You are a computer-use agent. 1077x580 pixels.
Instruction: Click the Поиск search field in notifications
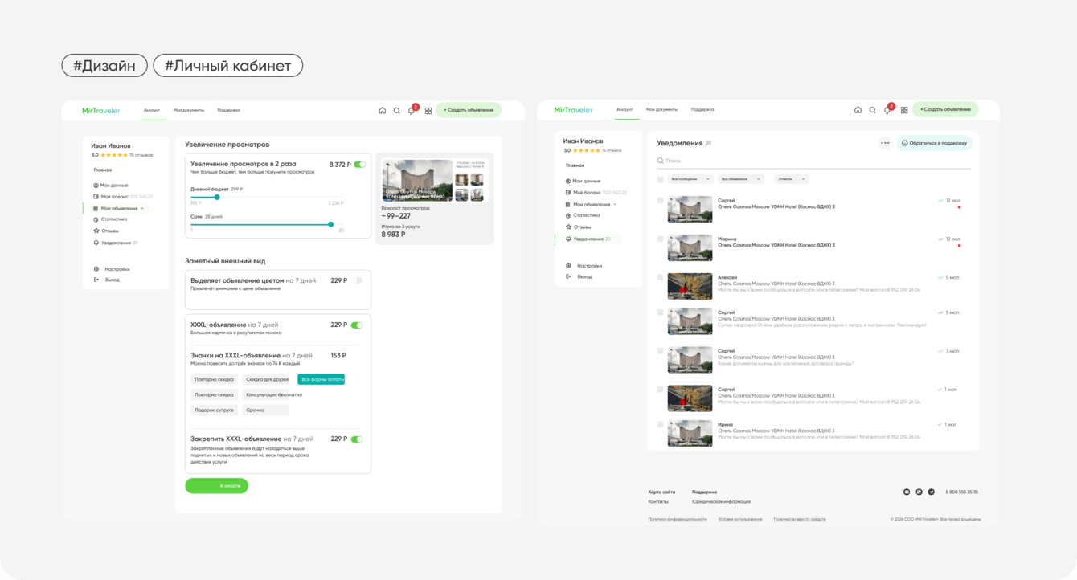[813, 161]
